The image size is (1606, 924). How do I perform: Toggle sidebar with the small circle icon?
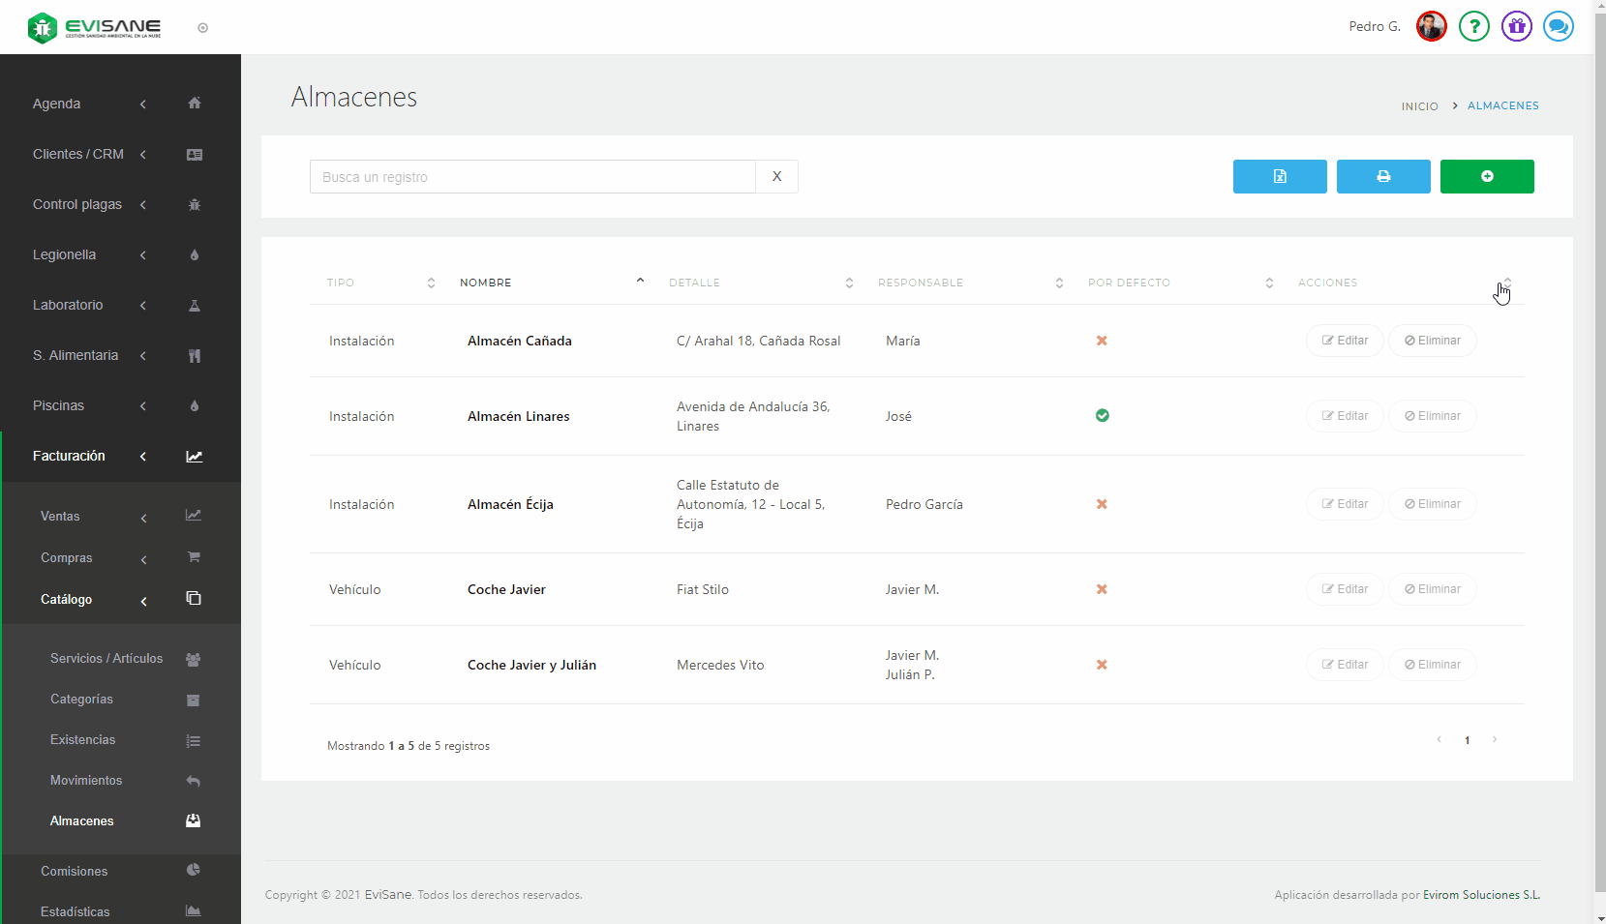click(x=202, y=28)
